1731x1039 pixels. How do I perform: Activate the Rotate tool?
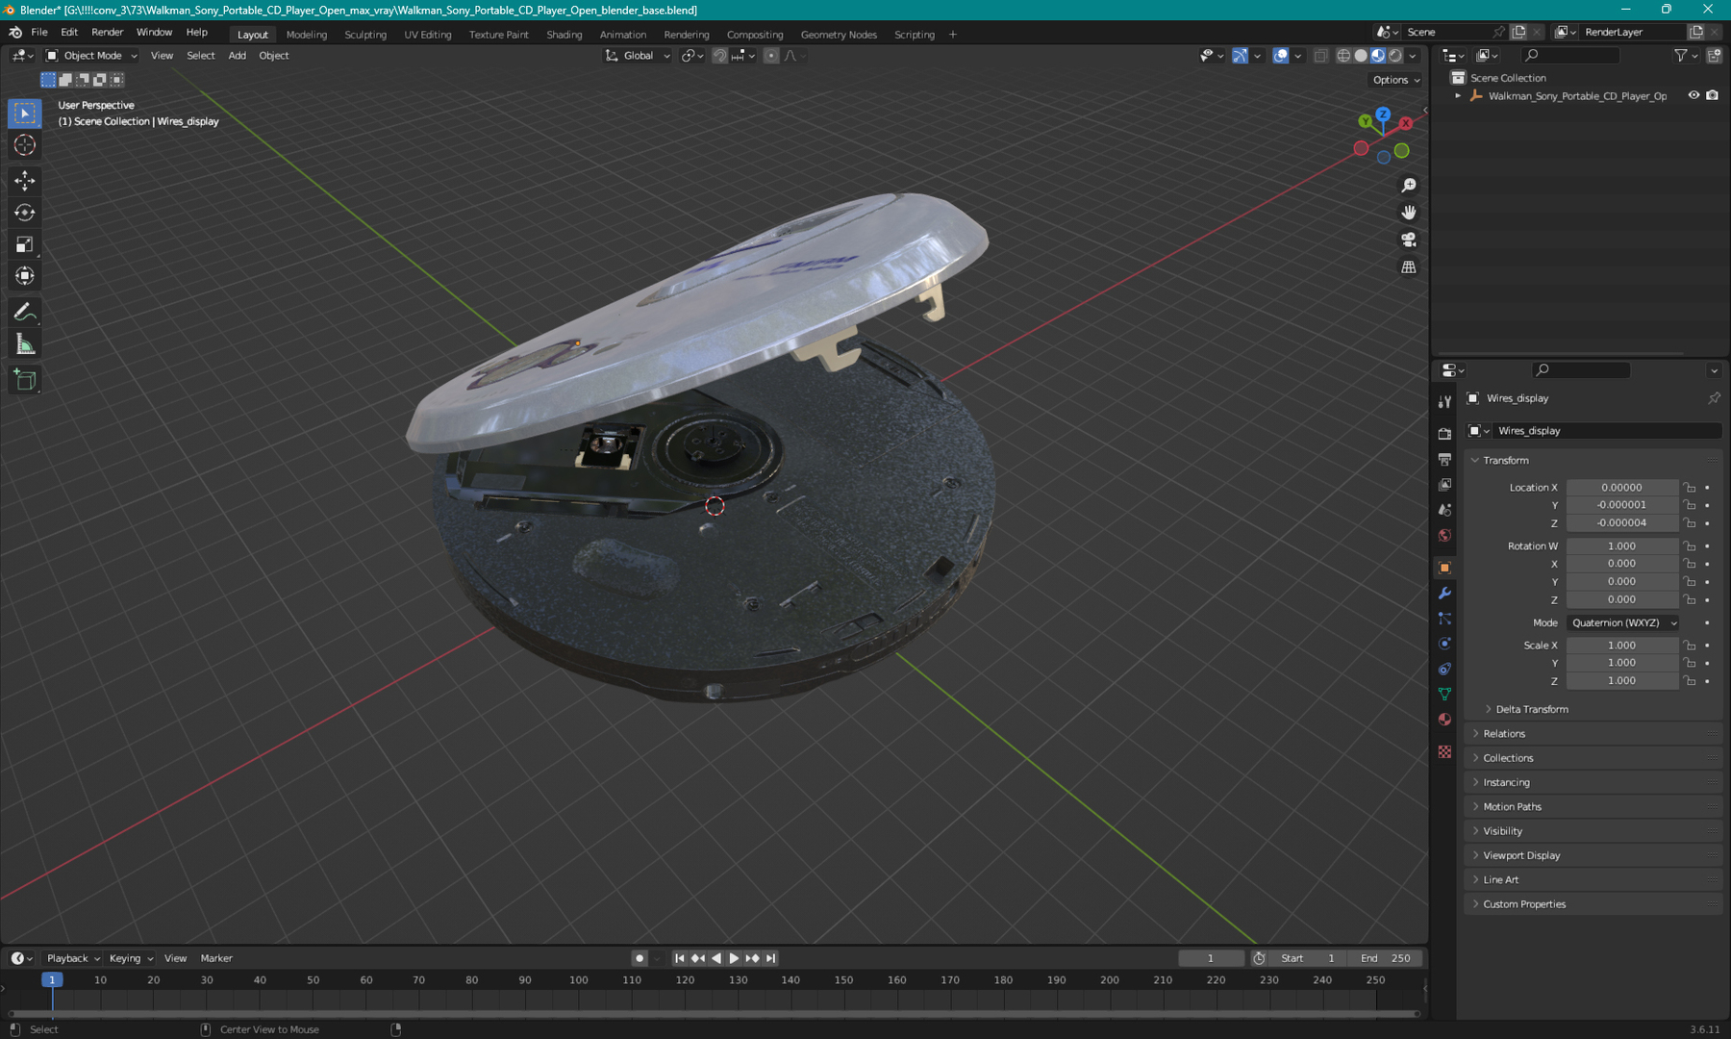(25, 213)
